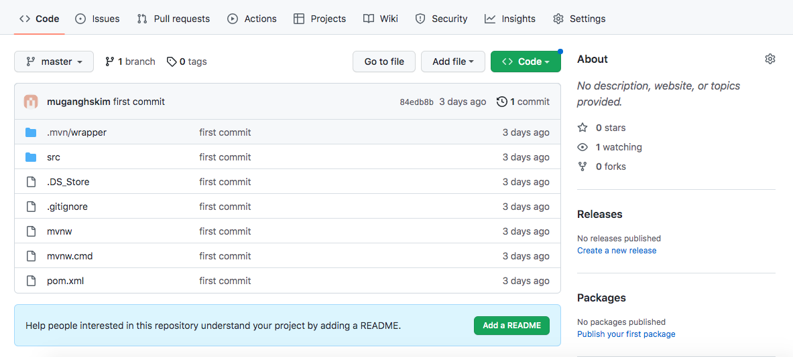Screen dimensions: 793x357
Task: Click the star icon beside 0 stars
Action: [x=583, y=128]
